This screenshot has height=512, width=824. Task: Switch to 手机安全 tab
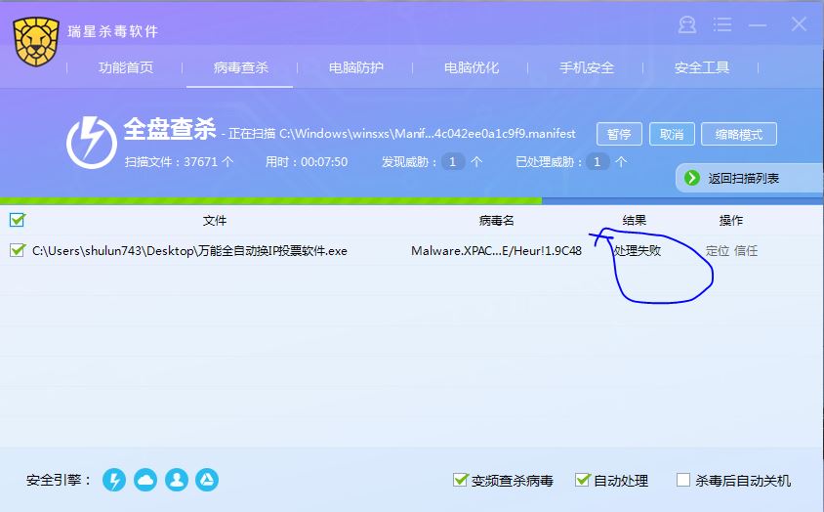click(x=587, y=67)
